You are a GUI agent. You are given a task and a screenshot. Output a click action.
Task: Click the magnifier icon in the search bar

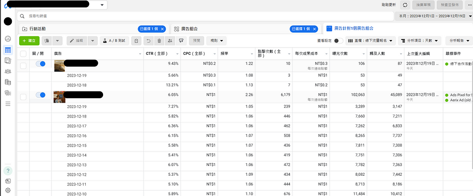click(23, 16)
